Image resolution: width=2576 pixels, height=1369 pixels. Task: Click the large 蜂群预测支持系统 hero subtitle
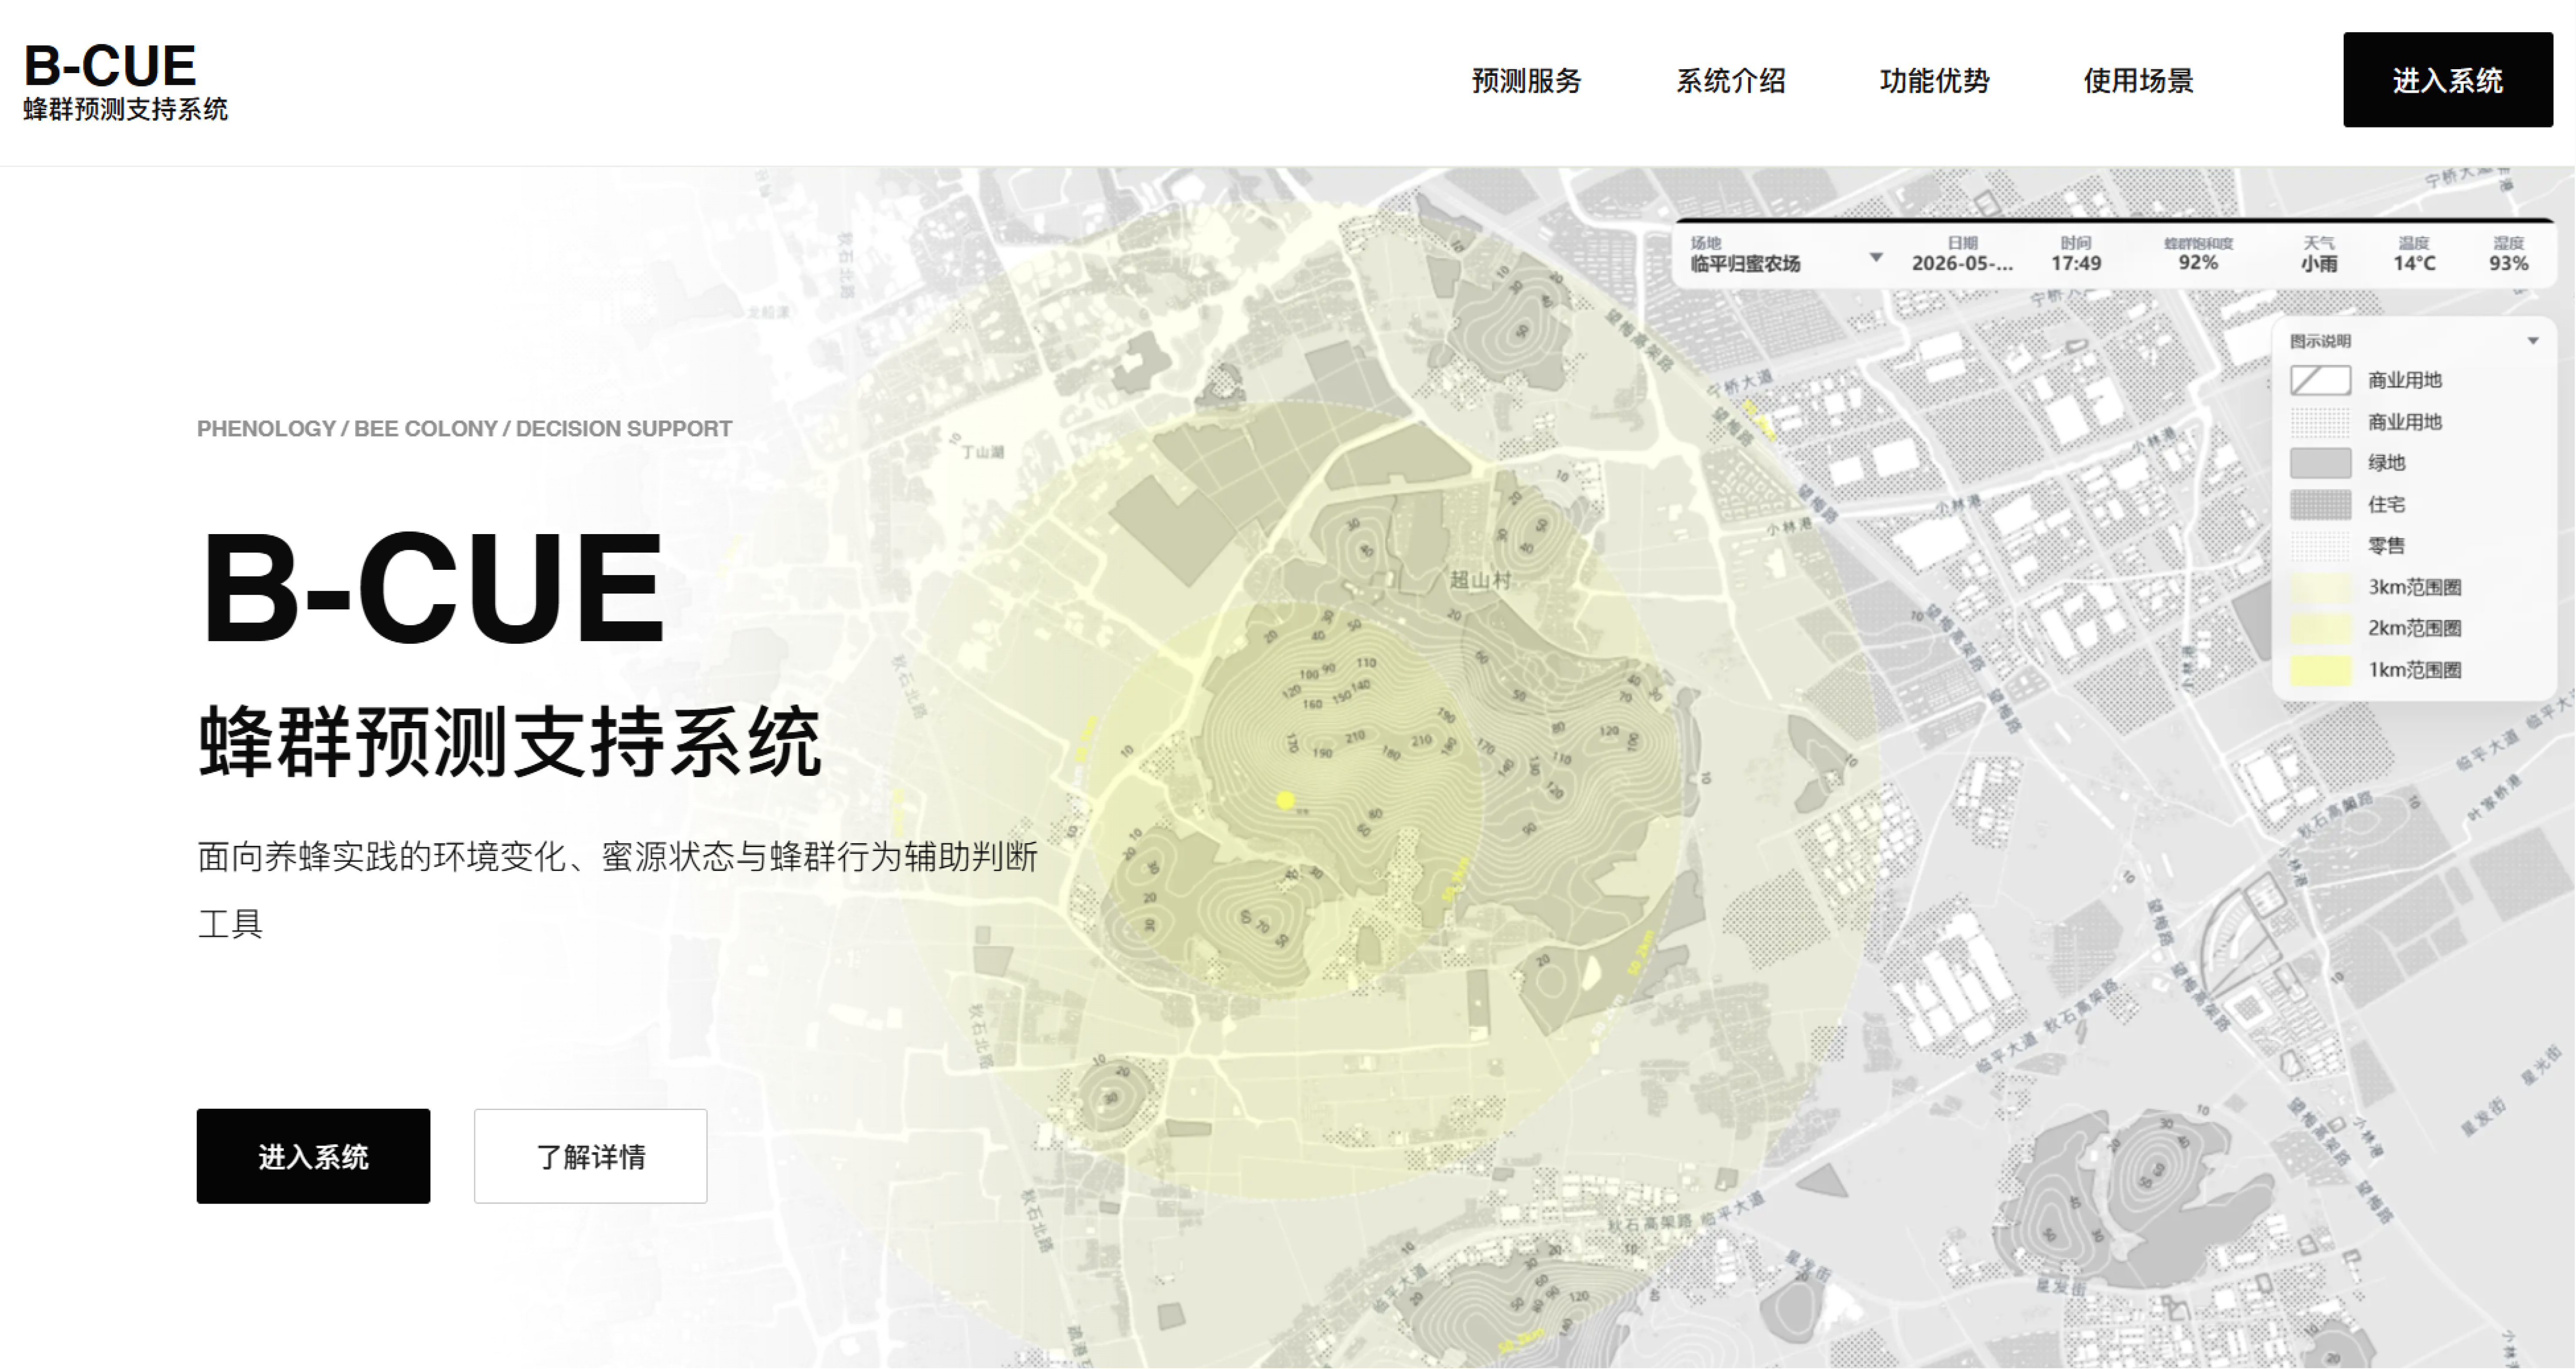click(x=510, y=742)
